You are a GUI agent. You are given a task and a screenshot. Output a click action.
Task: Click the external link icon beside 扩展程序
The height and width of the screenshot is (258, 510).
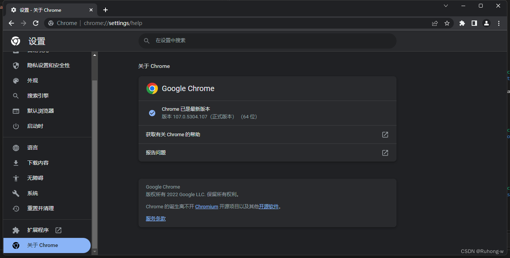[58, 230]
